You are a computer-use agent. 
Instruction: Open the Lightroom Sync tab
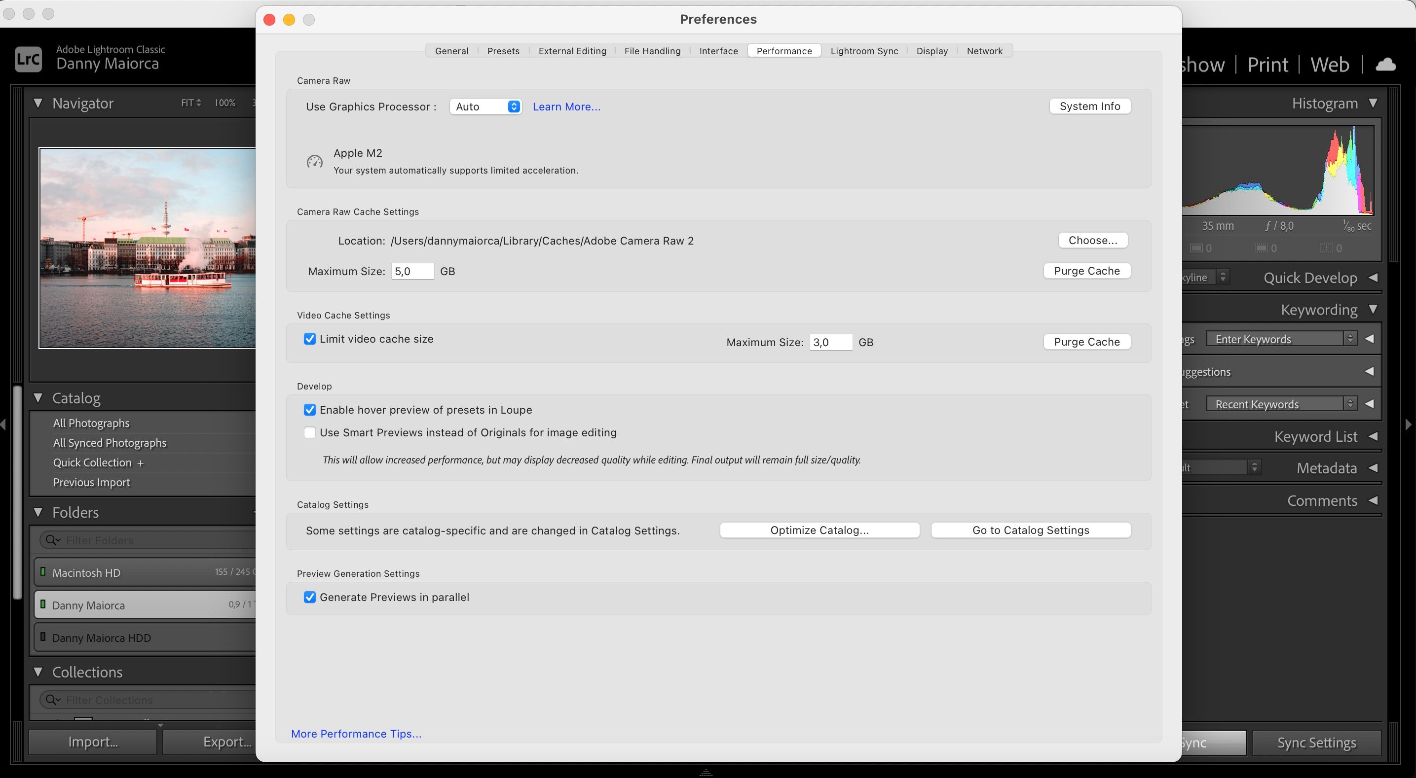pyautogui.click(x=864, y=51)
